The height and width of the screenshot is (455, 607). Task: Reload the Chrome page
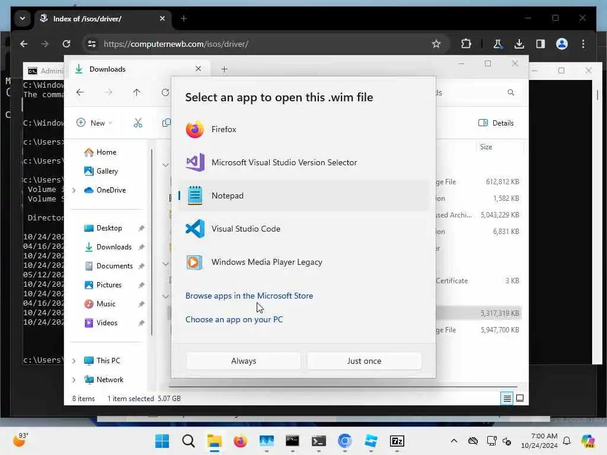pos(66,44)
